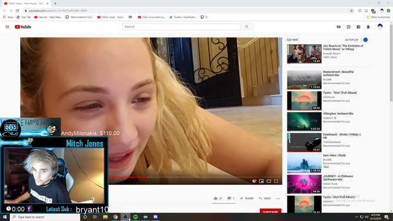Image resolution: width=393 pixels, height=221 pixels.
Task: Click the player settings gear icon
Action: (254, 181)
